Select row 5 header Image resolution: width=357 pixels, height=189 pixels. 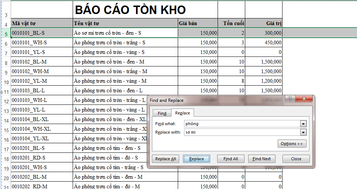(x=6, y=33)
